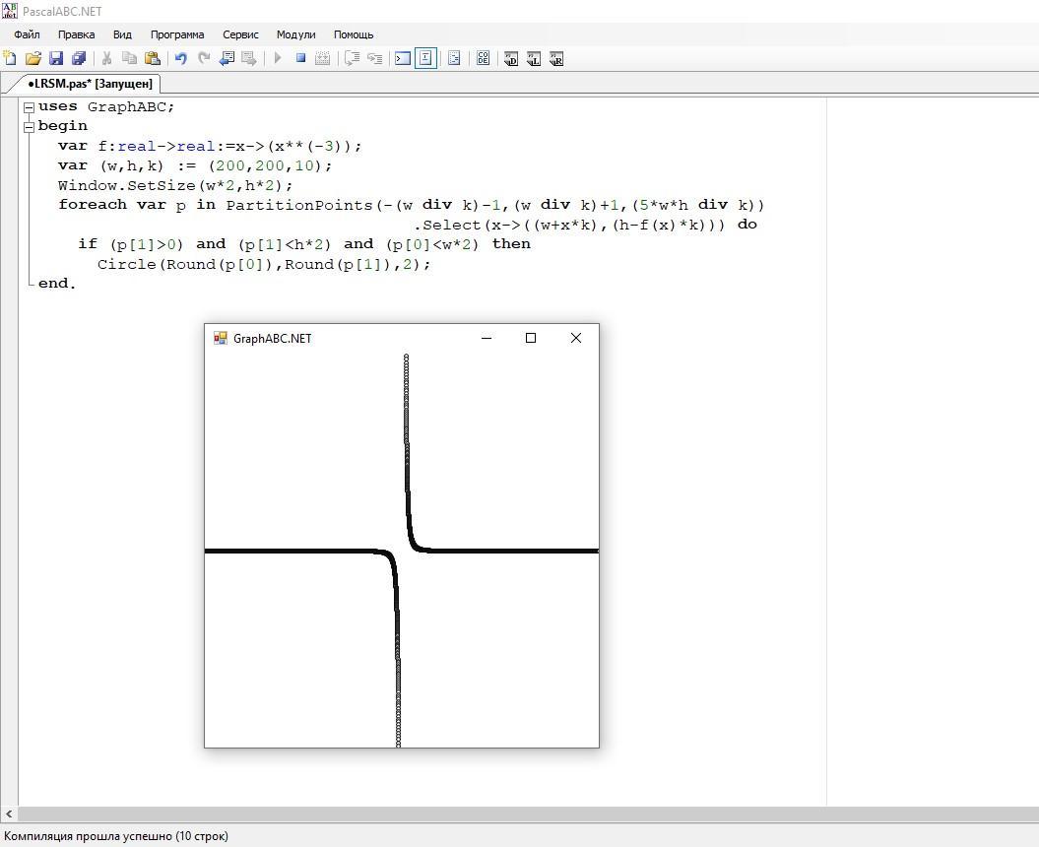Open the Сервис menu
Screen dimensions: 1039x847
pyautogui.click(x=240, y=34)
